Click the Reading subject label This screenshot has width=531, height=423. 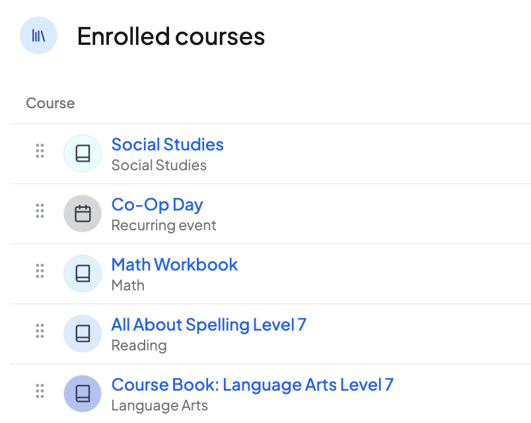[139, 346]
